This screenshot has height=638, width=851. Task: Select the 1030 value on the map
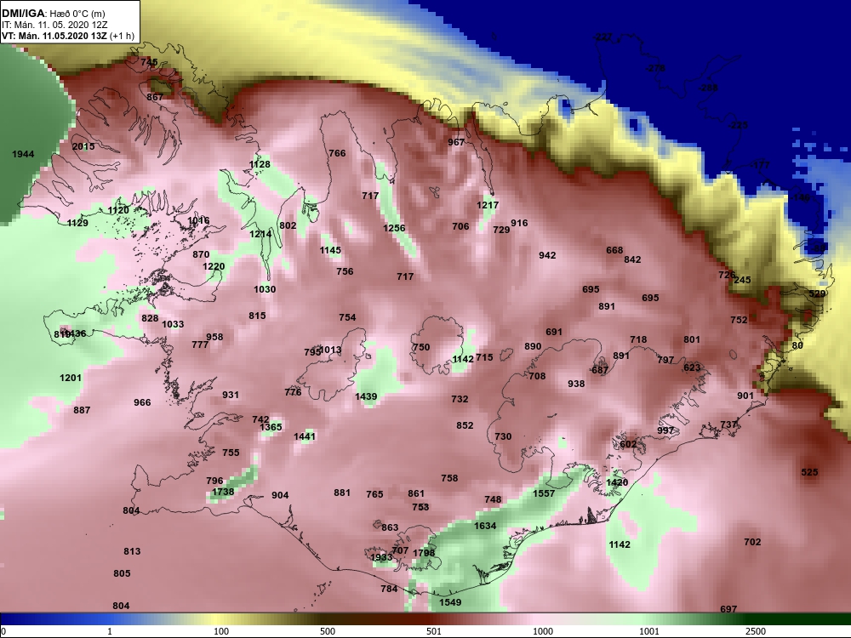[265, 290]
